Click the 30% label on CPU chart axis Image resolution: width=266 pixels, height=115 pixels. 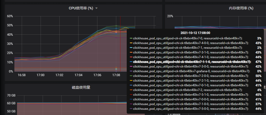[10, 44]
